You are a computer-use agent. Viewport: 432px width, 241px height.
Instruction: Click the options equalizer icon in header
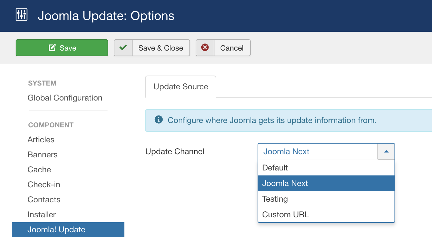point(22,15)
